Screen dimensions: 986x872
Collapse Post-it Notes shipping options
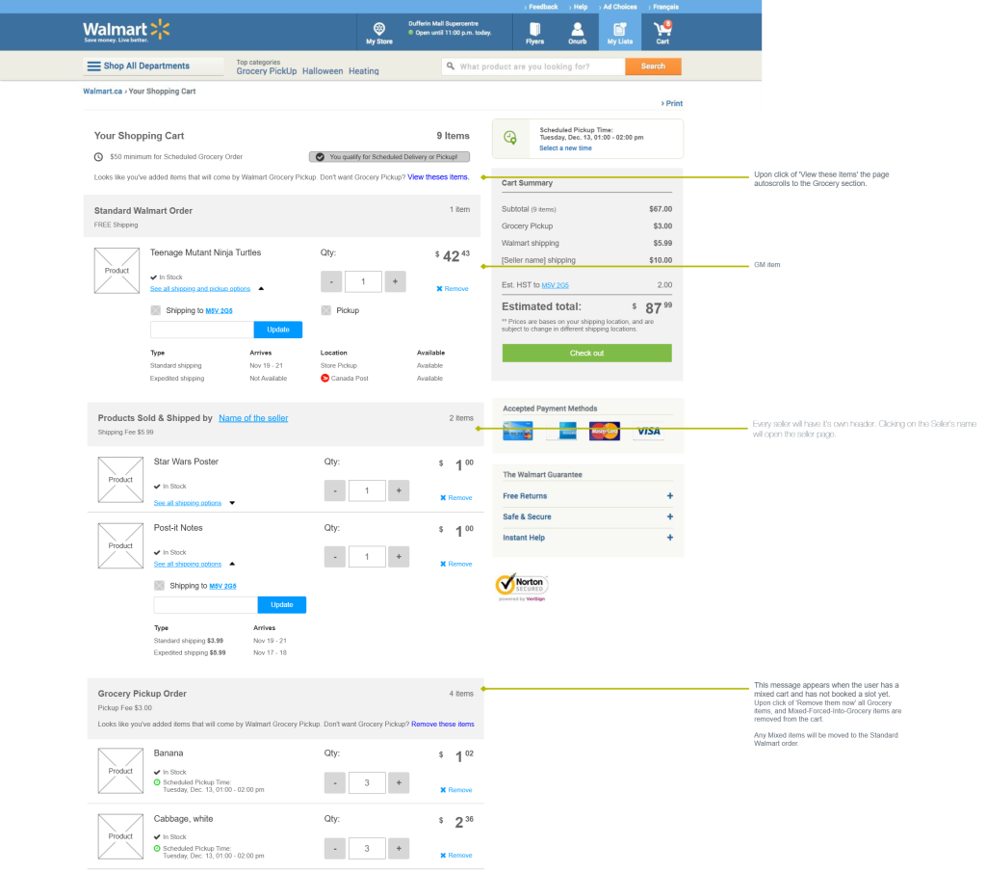(x=232, y=564)
